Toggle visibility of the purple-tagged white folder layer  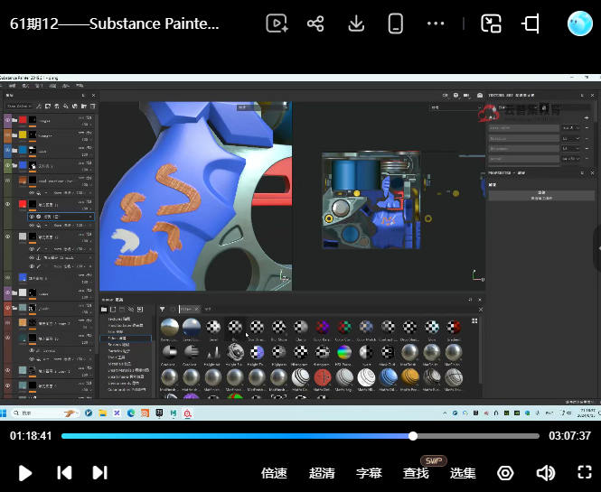7,293
